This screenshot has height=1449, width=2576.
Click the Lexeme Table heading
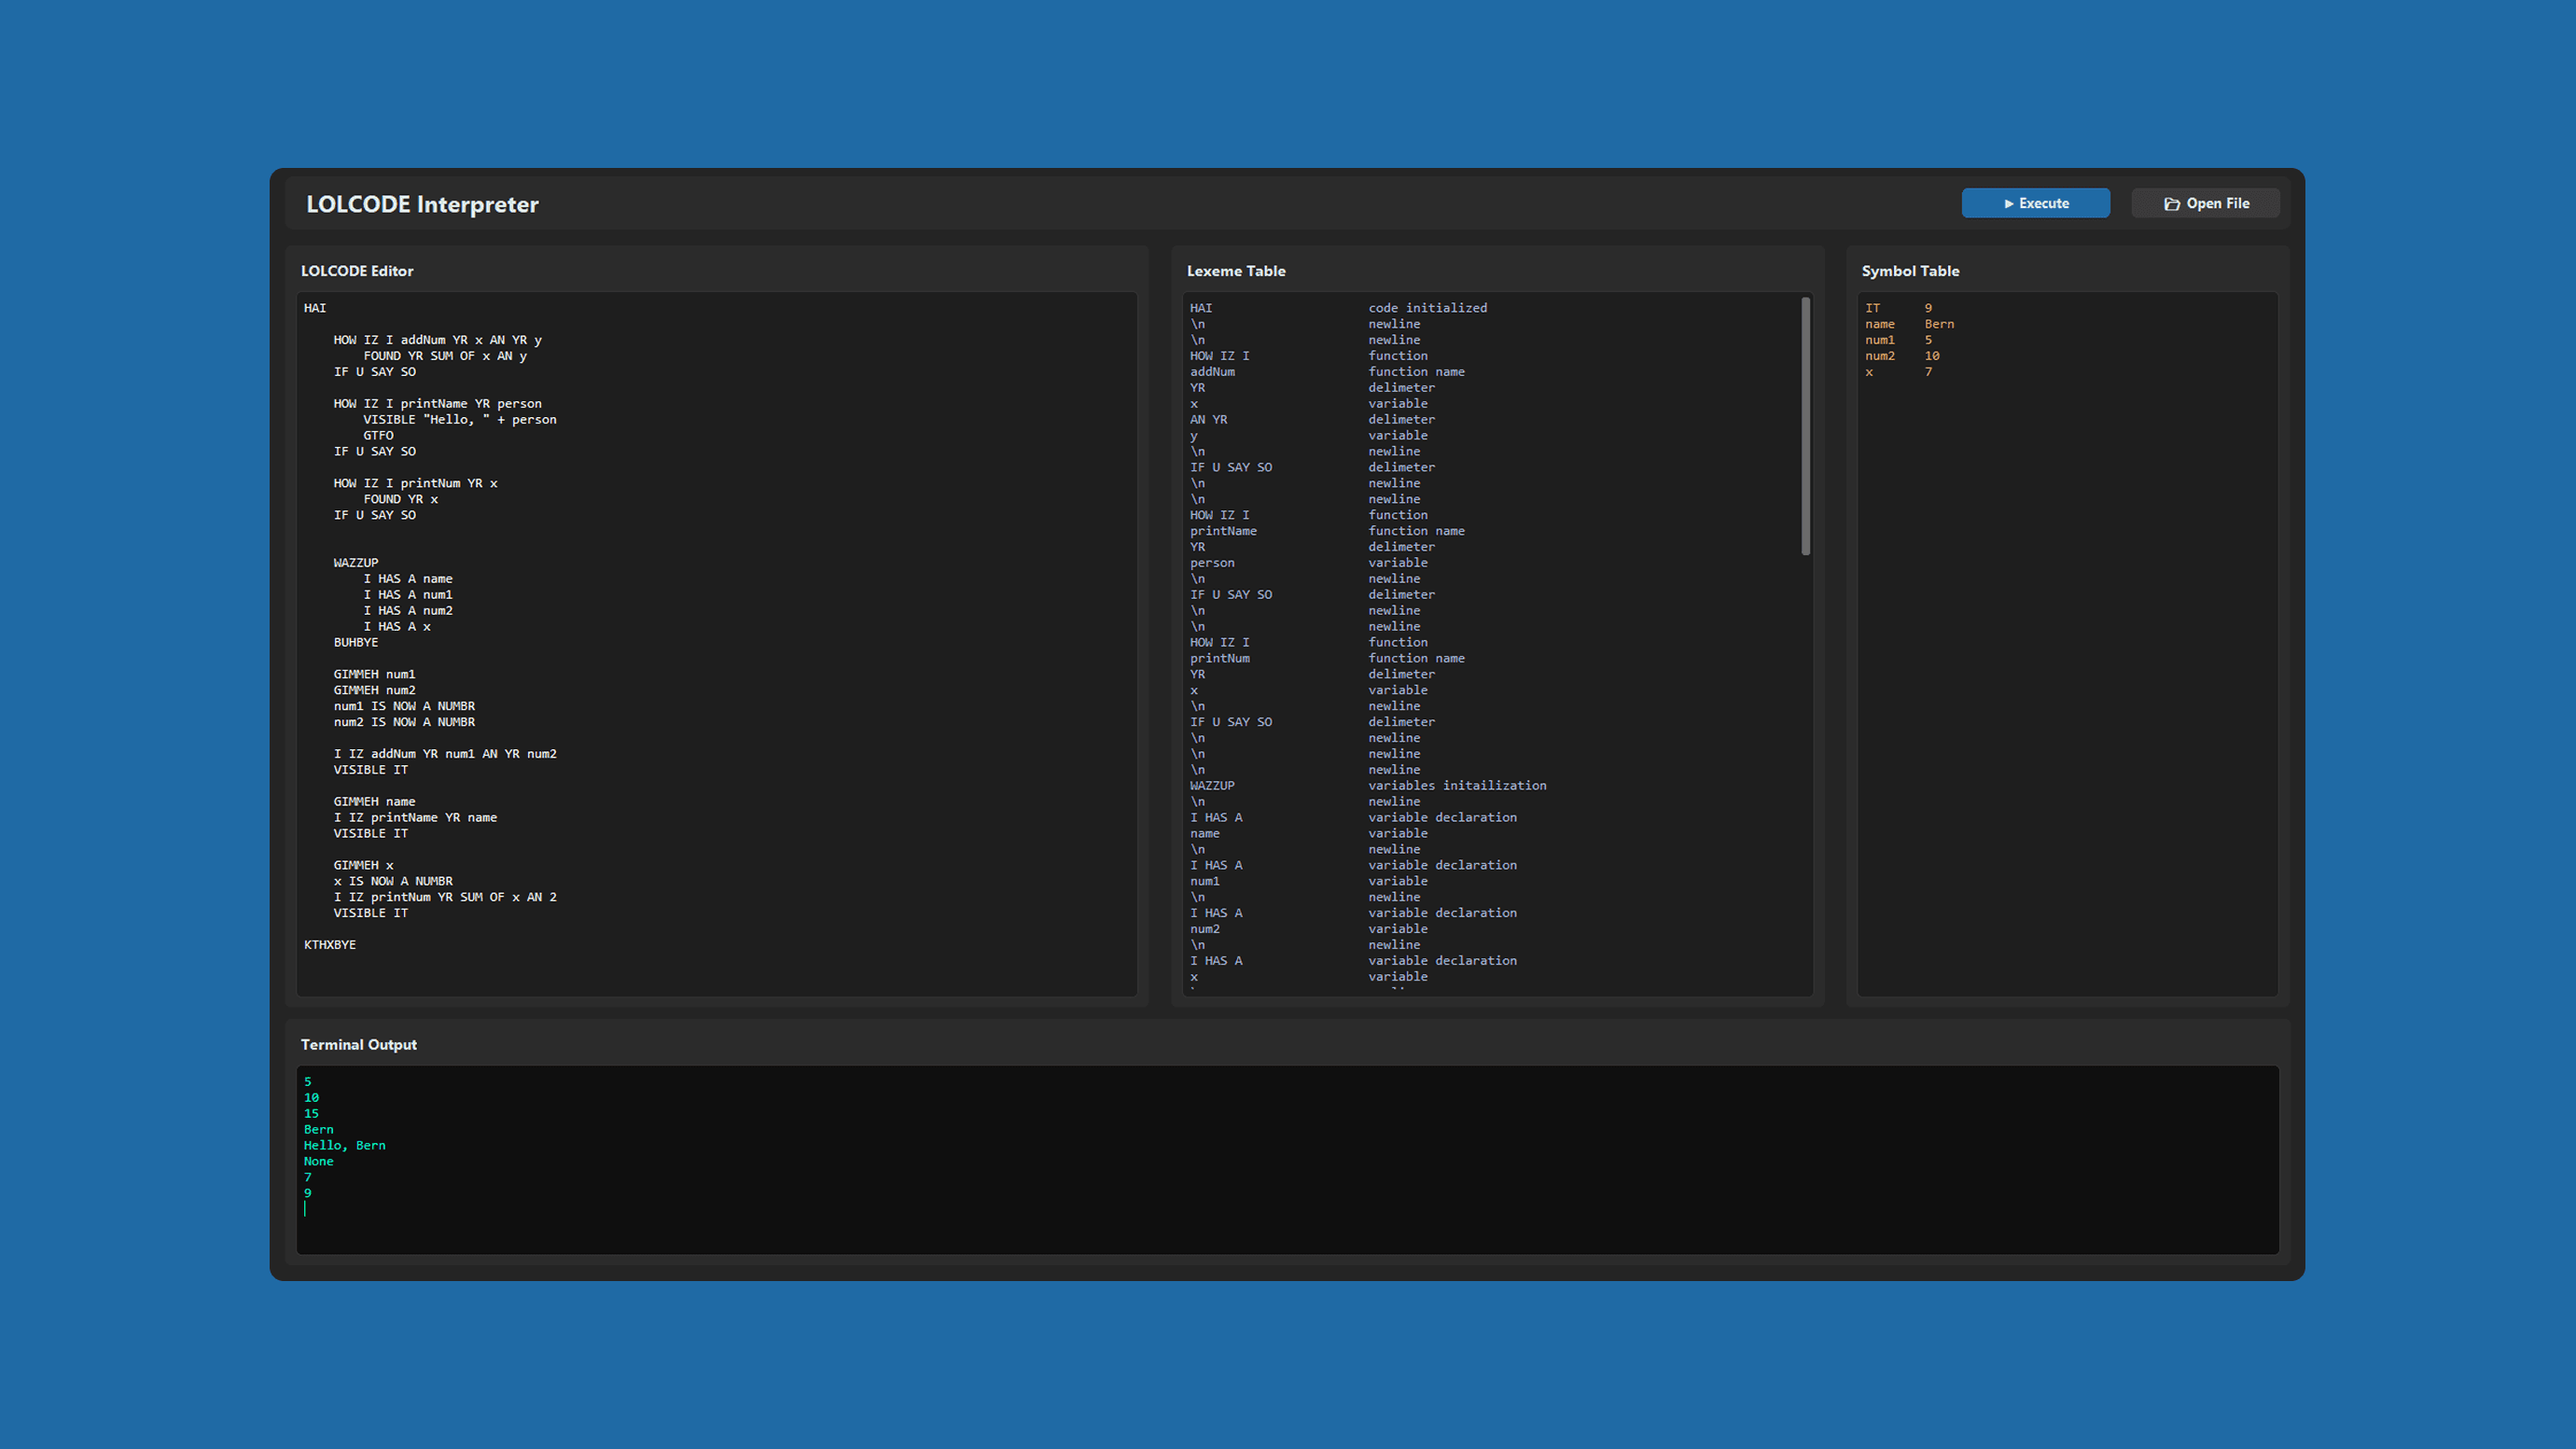(x=1236, y=271)
